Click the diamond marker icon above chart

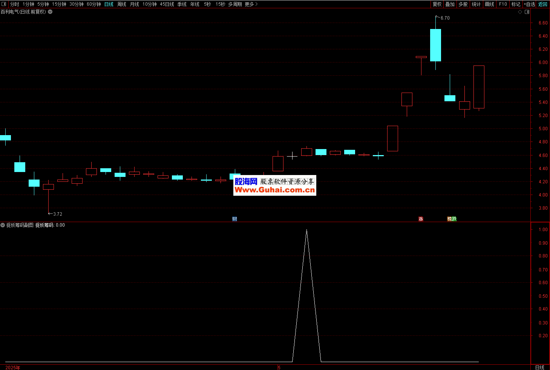coord(520,12)
